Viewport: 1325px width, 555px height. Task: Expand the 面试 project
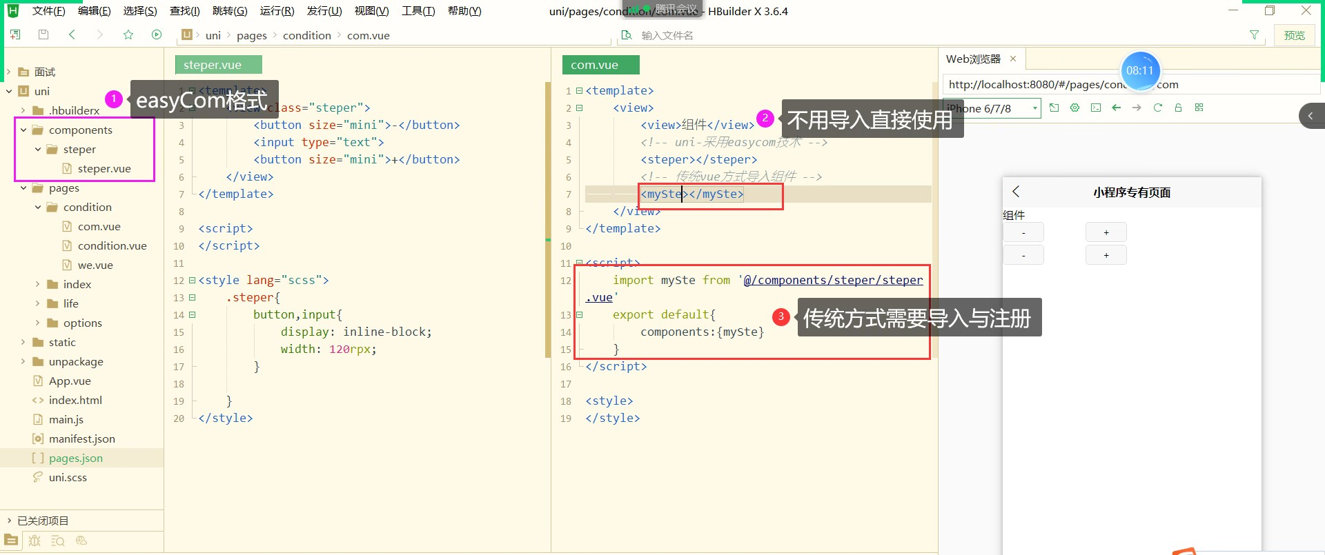(9, 72)
